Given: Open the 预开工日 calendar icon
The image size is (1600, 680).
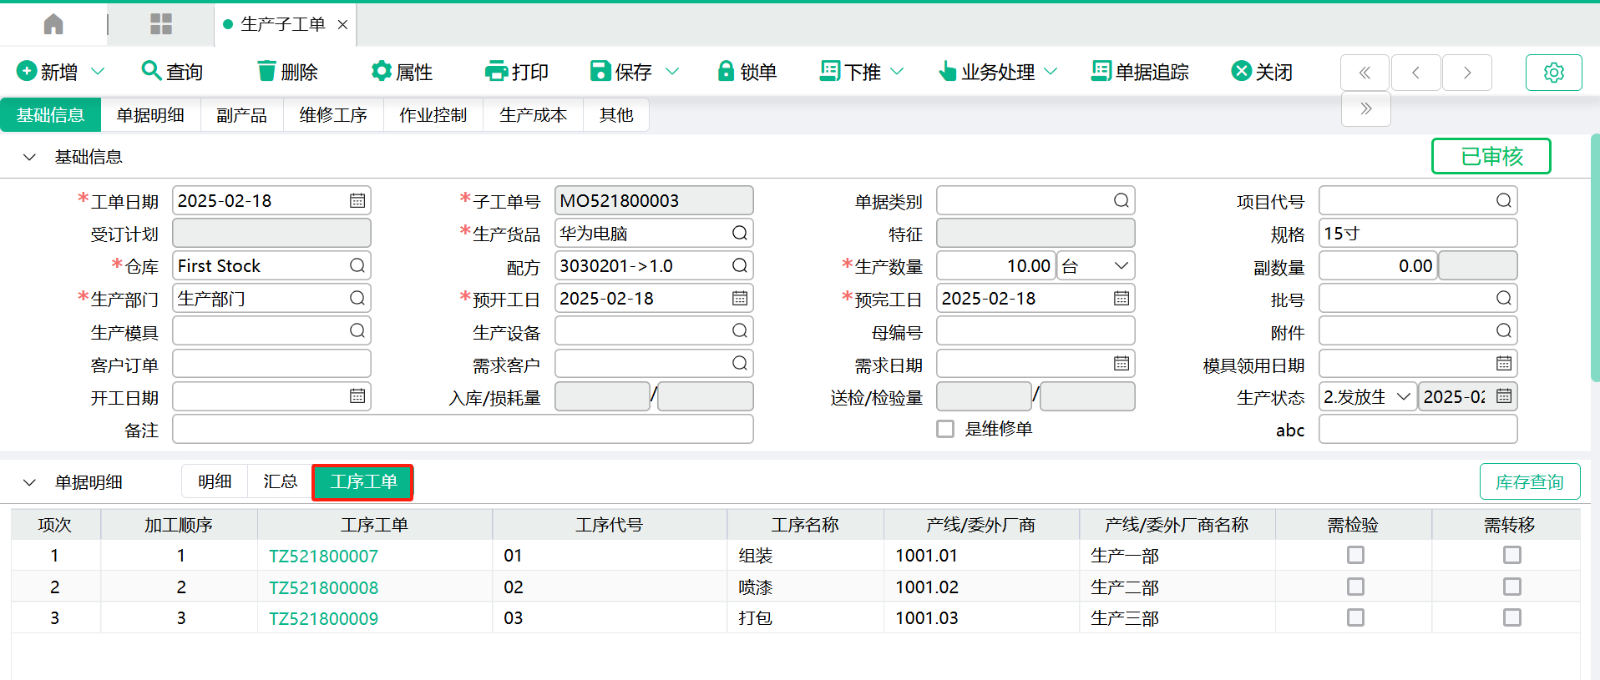Looking at the screenshot, I should point(740,298).
